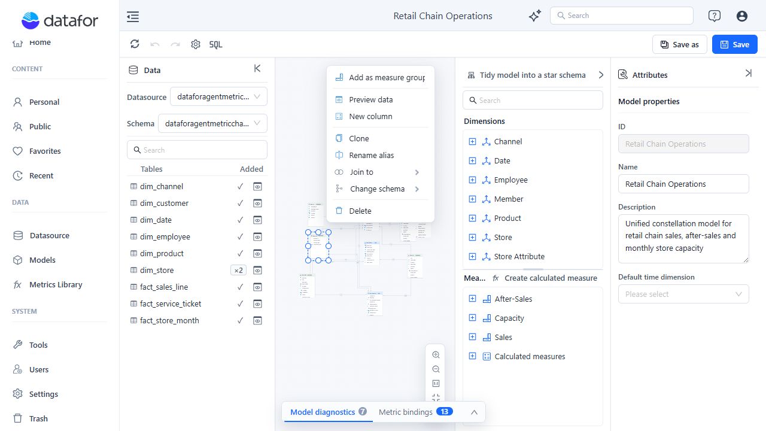The image size is (766, 431).
Task: Open Trash in the sidebar
Action: click(x=38, y=418)
